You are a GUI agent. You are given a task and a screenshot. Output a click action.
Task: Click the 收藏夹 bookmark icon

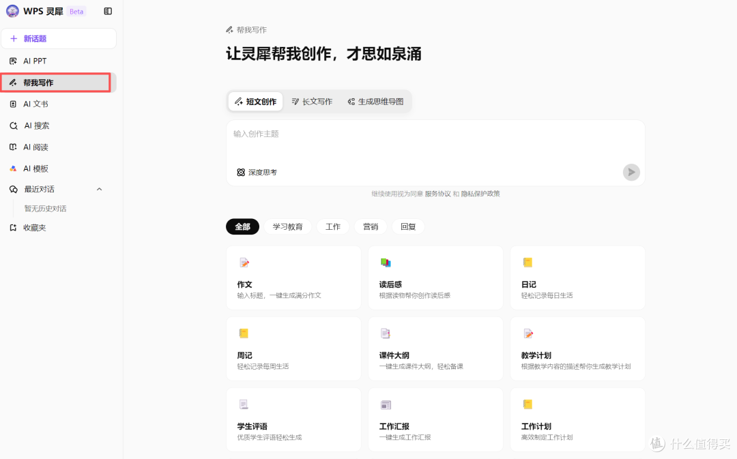[13, 228]
